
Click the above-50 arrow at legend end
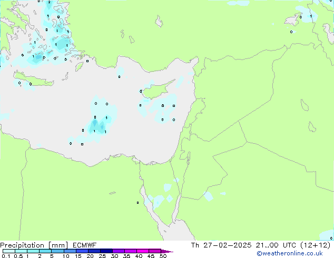[167, 252]
